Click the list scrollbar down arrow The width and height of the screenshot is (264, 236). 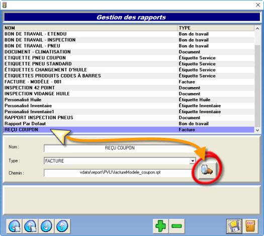click(x=257, y=130)
